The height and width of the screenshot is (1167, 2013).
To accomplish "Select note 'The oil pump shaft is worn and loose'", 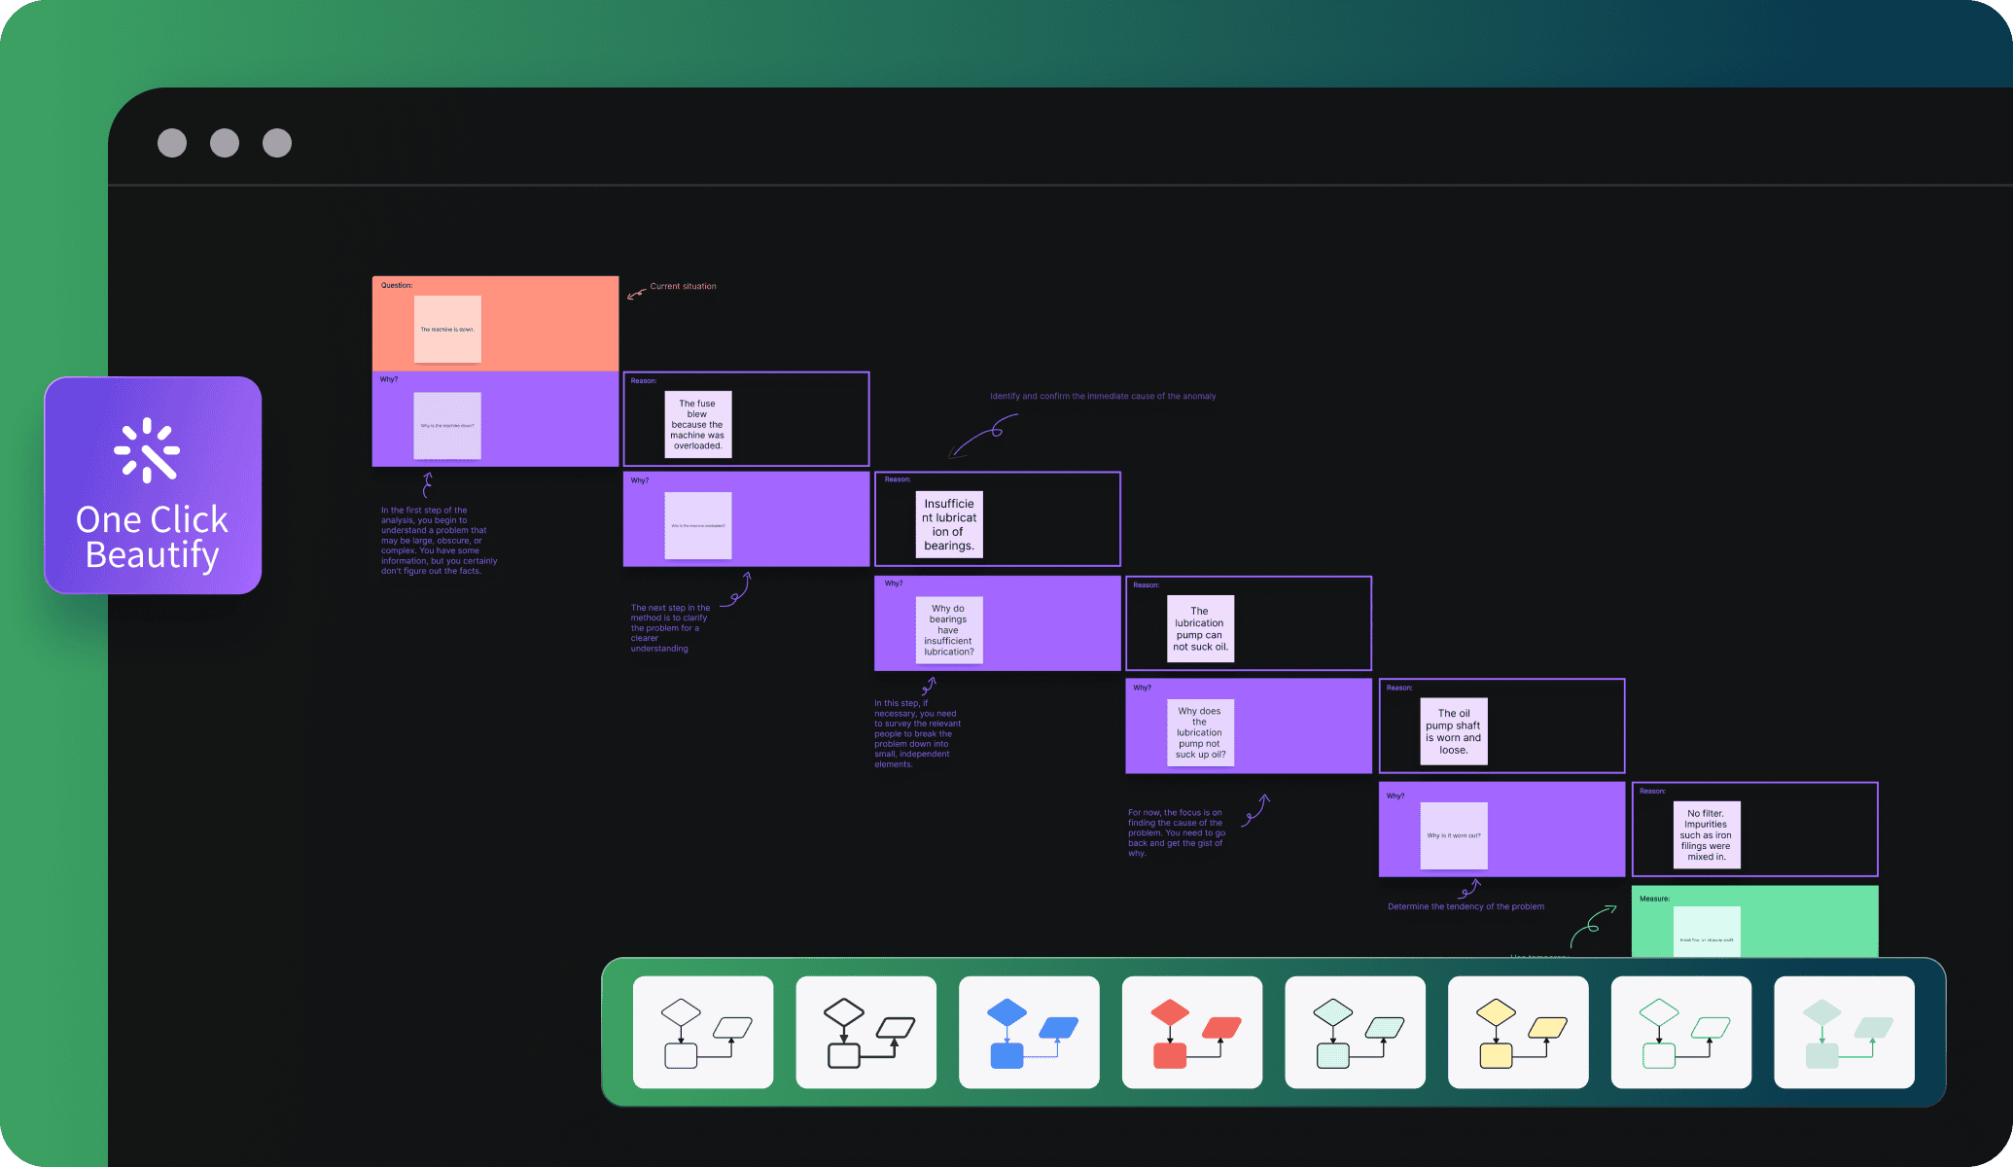I will click(1454, 731).
